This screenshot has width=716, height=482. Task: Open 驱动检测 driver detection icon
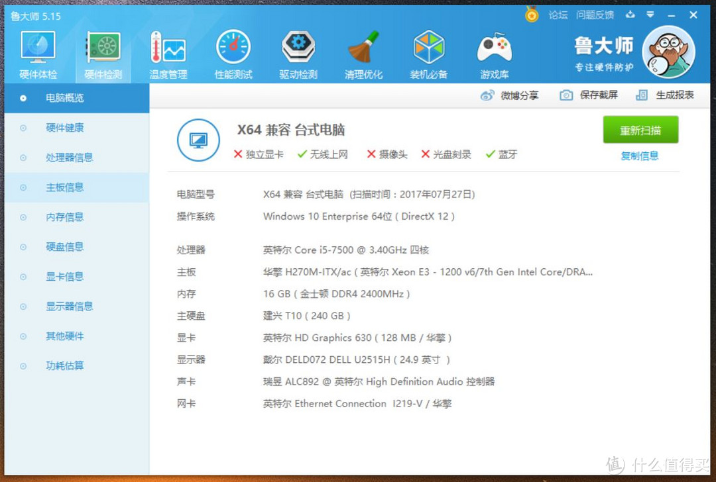[x=298, y=55]
